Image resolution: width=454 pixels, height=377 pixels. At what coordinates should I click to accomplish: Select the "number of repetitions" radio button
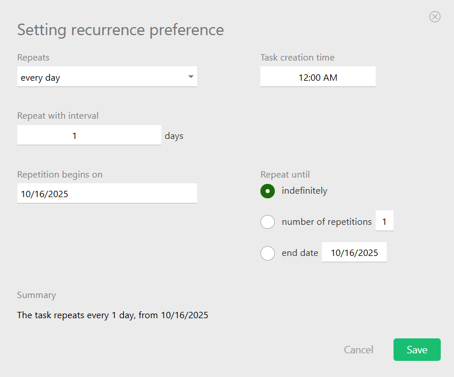pyautogui.click(x=267, y=222)
